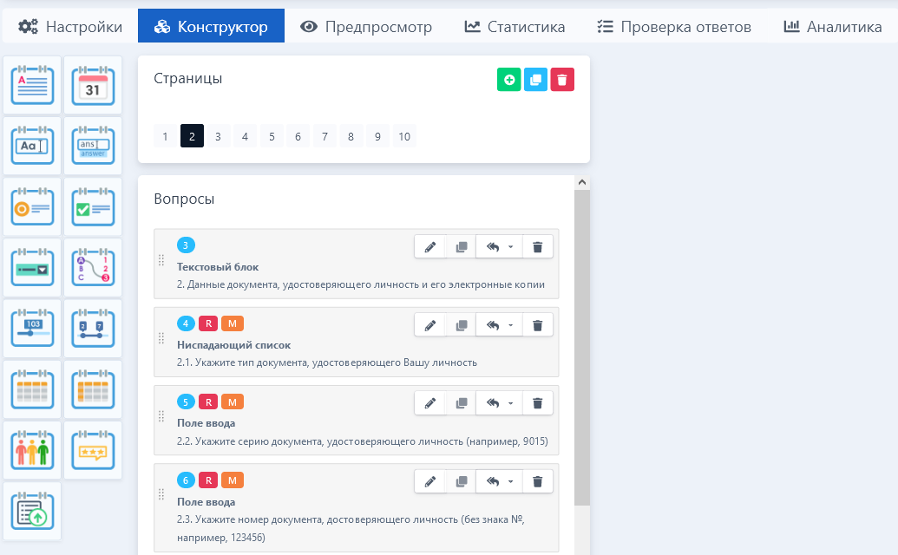Add a text block element from palette
This screenshot has height=555, width=898.
(x=32, y=85)
